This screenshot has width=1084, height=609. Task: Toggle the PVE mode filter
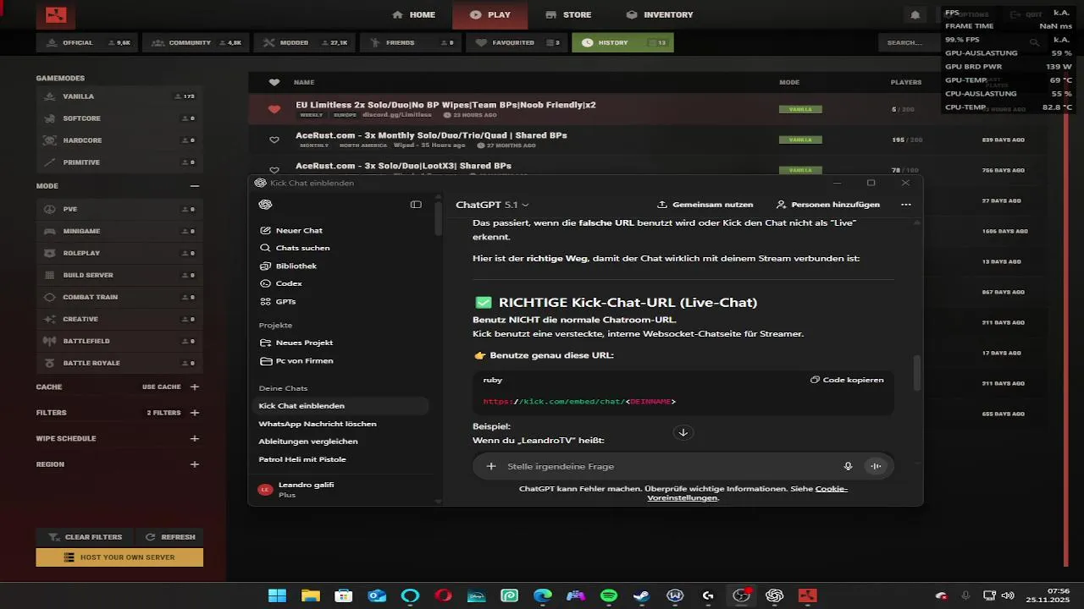point(119,209)
